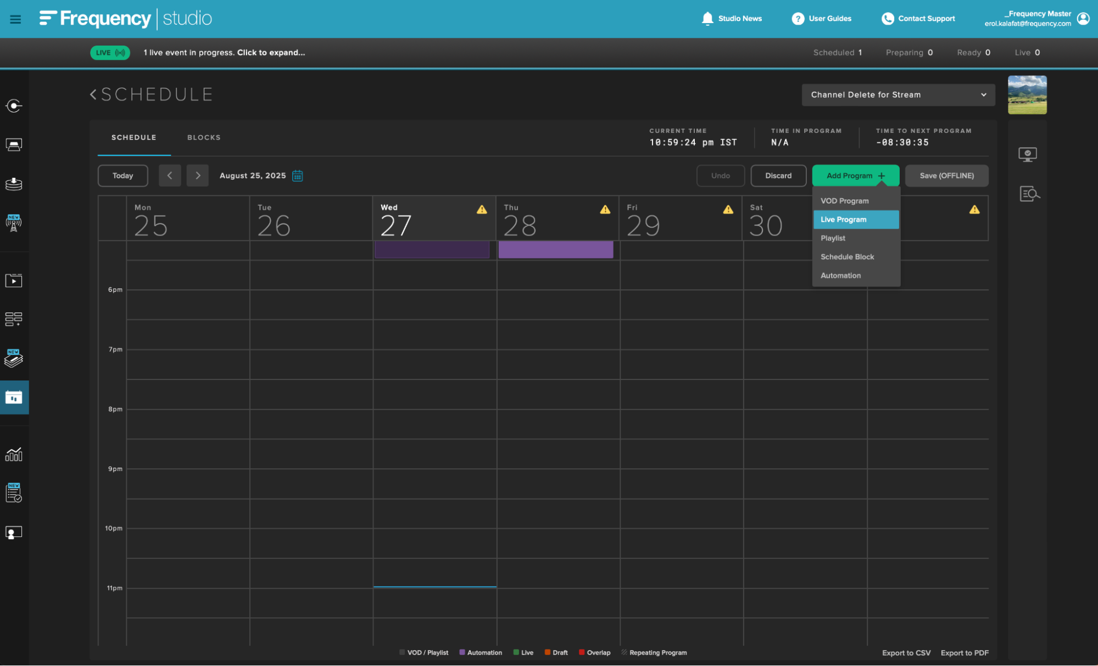Click the video library sidebar icon
1098x666 pixels.
(x=14, y=281)
